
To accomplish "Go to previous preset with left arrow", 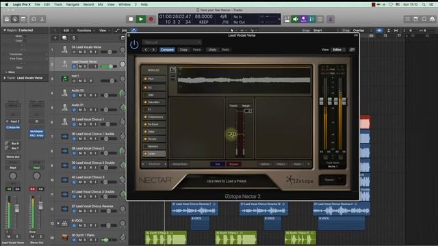I will coord(146,50).
